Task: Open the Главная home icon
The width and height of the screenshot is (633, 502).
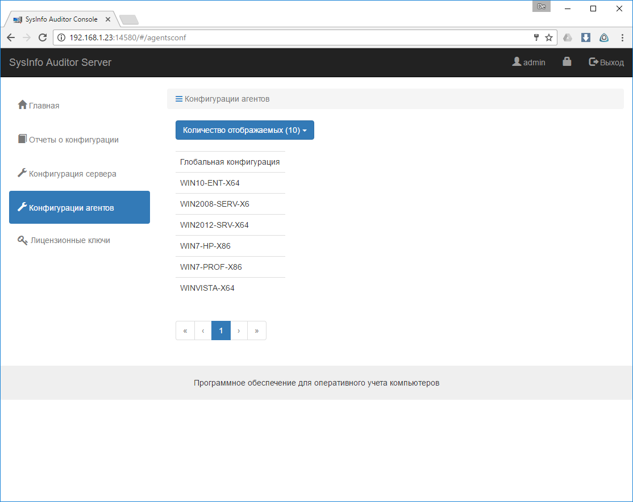Action: [22, 104]
